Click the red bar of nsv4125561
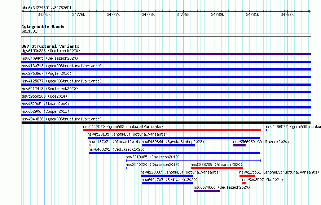This screenshot has height=205, width=321. coord(247,176)
